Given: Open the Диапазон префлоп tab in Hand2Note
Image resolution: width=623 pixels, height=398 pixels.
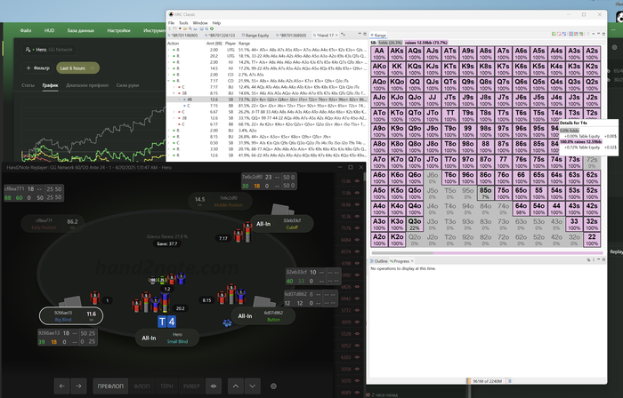Looking at the screenshot, I should coord(87,85).
